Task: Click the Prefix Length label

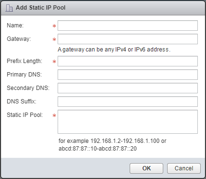Action: coord(24,61)
